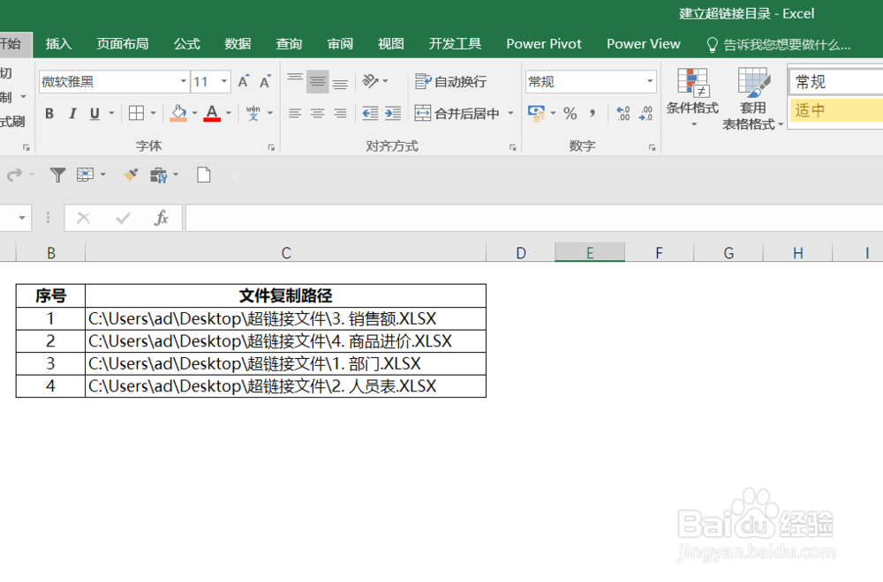This screenshot has height=582, width=883.
Task: Select column E header
Action: tap(590, 253)
